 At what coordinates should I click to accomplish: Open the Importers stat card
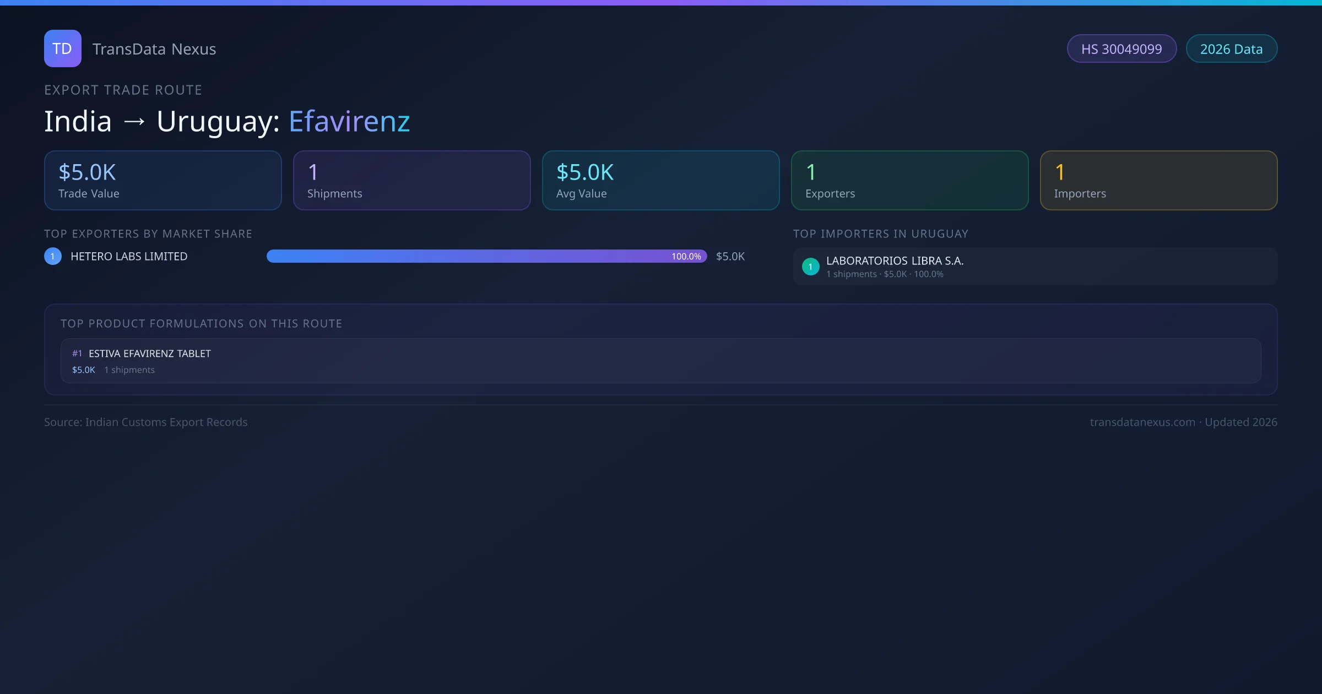tap(1158, 180)
